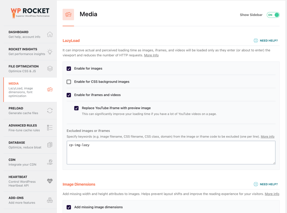The image size is (287, 213).
Task: Click the Media section film icon
Action: click(50, 89)
